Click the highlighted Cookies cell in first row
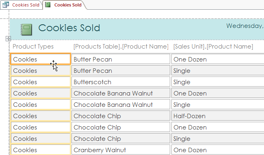 (40, 59)
